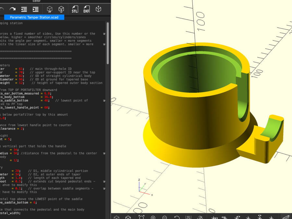The width and height of the screenshot is (292, 219).
Task: Click the Indent icon in editor toolbar
Action: [x=35, y=9]
